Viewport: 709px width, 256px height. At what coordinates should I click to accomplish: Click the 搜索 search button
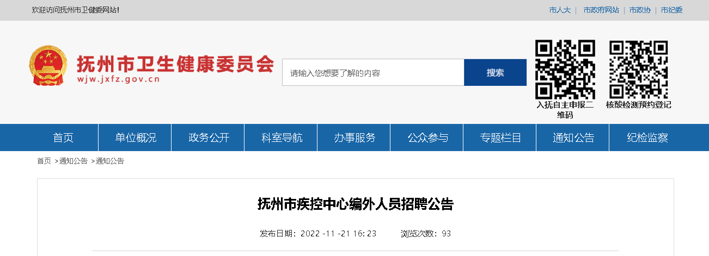pyautogui.click(x=495, y=73)
